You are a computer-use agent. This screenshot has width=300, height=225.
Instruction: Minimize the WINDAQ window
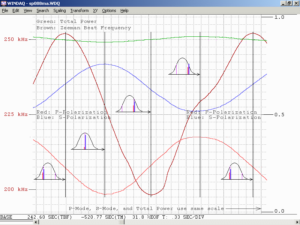click(283, 3)
